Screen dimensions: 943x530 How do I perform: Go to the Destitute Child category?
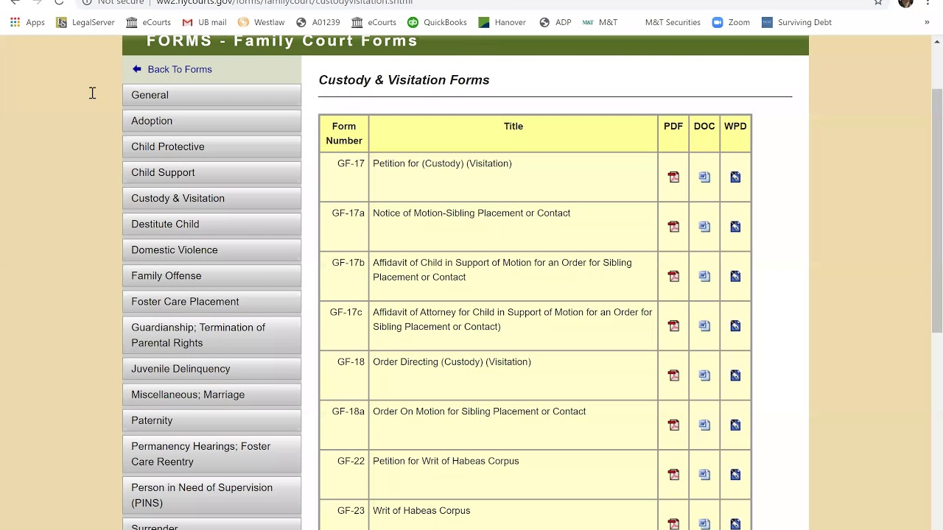(211, 224)
